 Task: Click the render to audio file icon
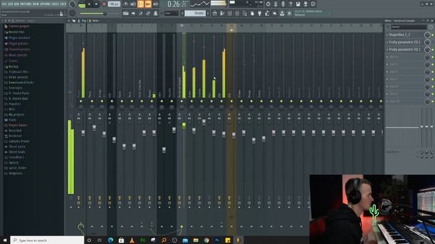click(305, 4)
